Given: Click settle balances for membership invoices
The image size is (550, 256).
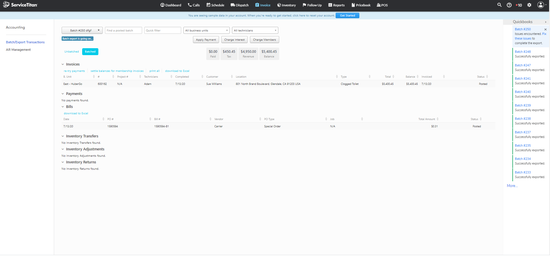Looking at the screenshot, I should pyautogui.click(x=117, y=71).
